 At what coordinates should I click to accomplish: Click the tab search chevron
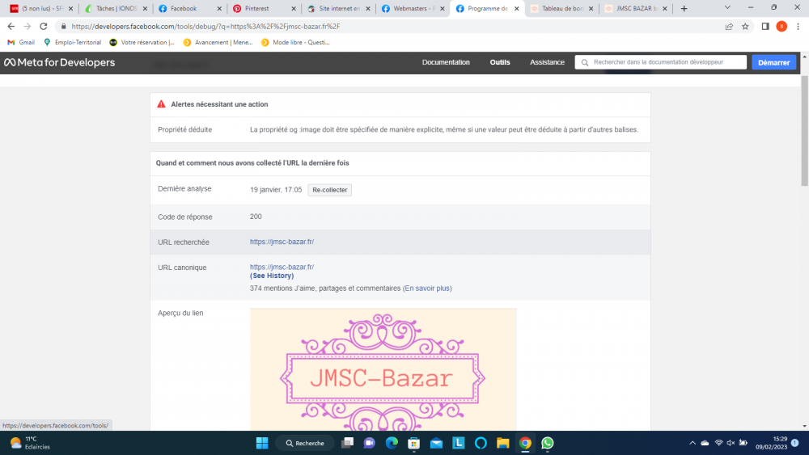click(x=727, y=7)
